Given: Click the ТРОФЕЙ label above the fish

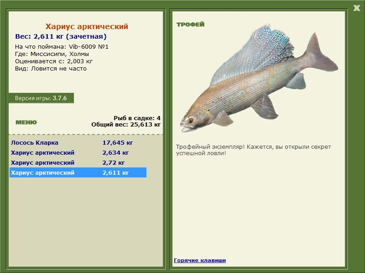Looking at the screenshot, I should click(190, 25).
